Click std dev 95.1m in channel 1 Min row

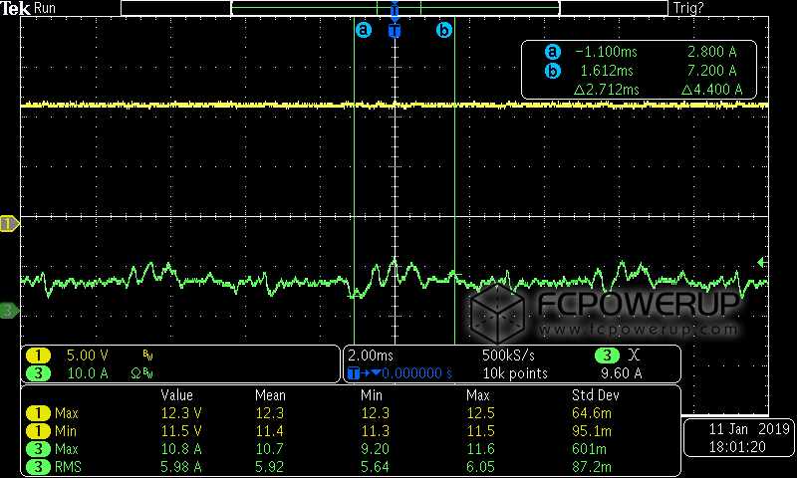click(x=592, y=431)
